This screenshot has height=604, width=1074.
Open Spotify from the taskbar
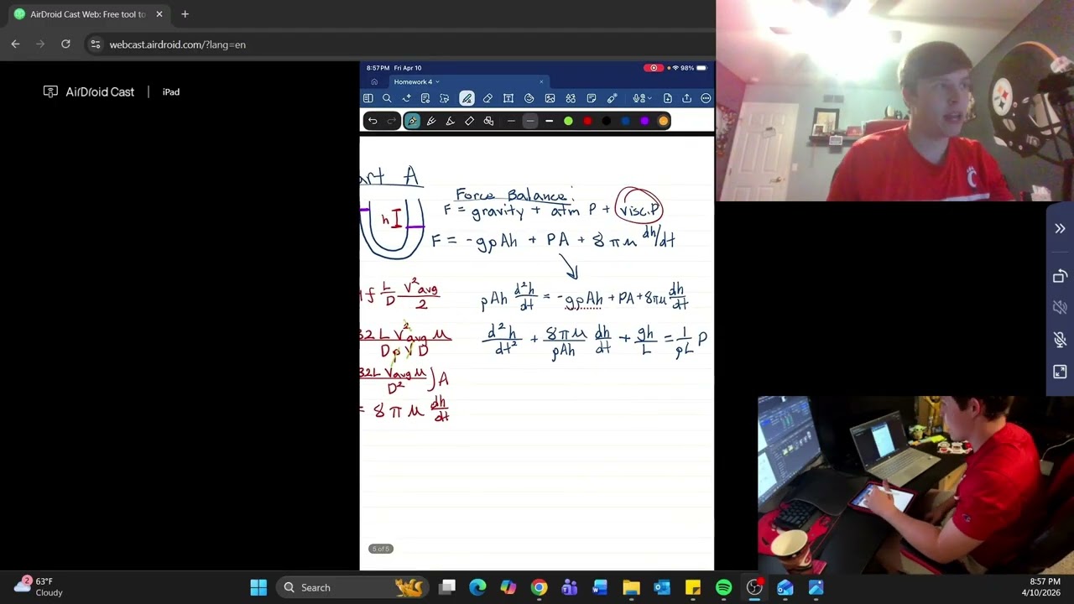click(x=723, y=587)
